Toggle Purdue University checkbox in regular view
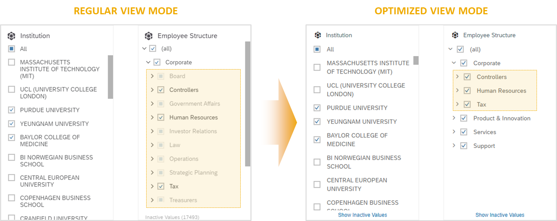 [x=12, y=110]
